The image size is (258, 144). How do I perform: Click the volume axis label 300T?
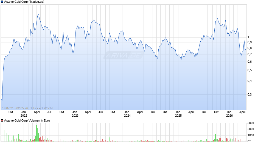coord(251,123)
